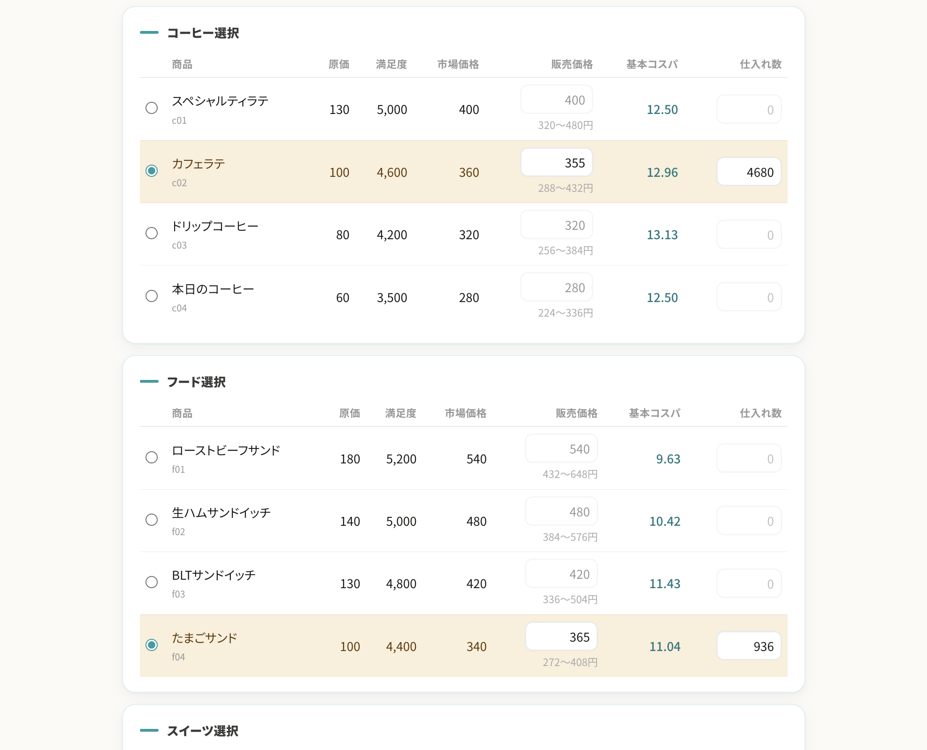Click the product code c03
Screen dimensions: 927x750
point(179,245)
